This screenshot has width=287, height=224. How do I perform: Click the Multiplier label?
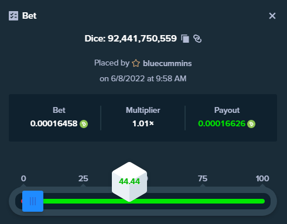pos(143,111)
